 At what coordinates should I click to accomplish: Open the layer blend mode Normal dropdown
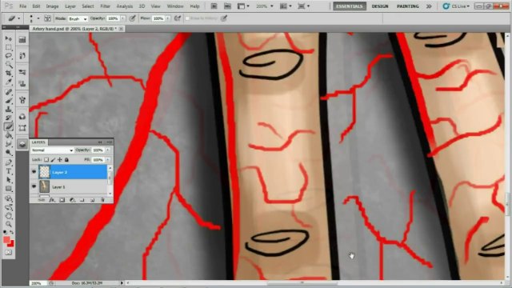(x=52, y=150)
